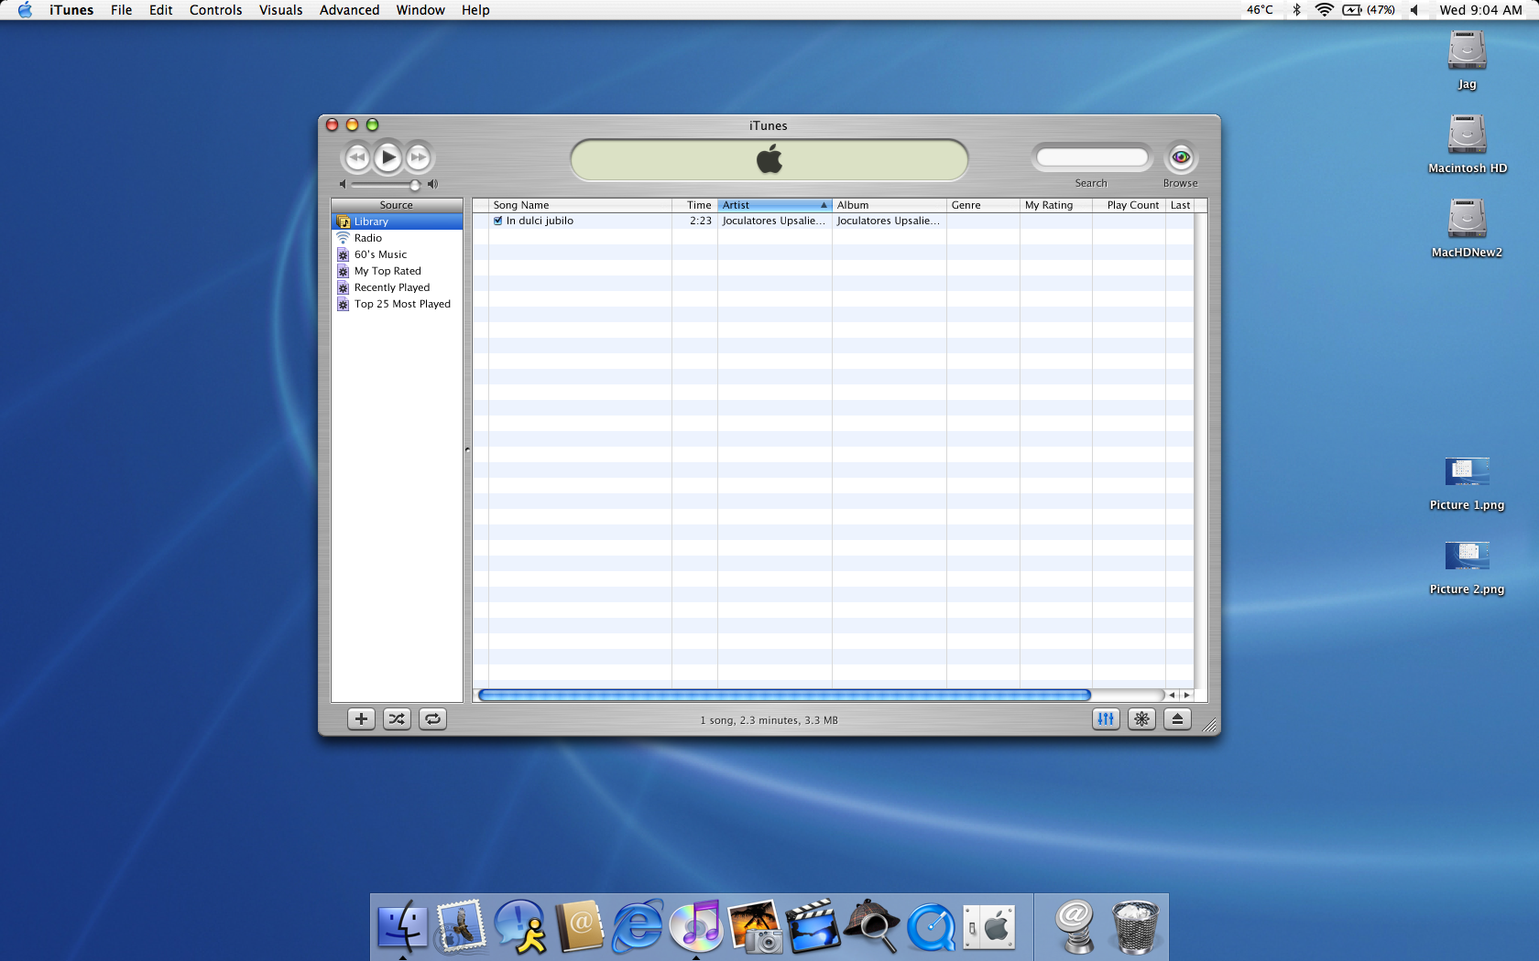The height and width of the screenshot is (961, 1539).
Task: Sort by the Last column header
Action: (1180, 205)
